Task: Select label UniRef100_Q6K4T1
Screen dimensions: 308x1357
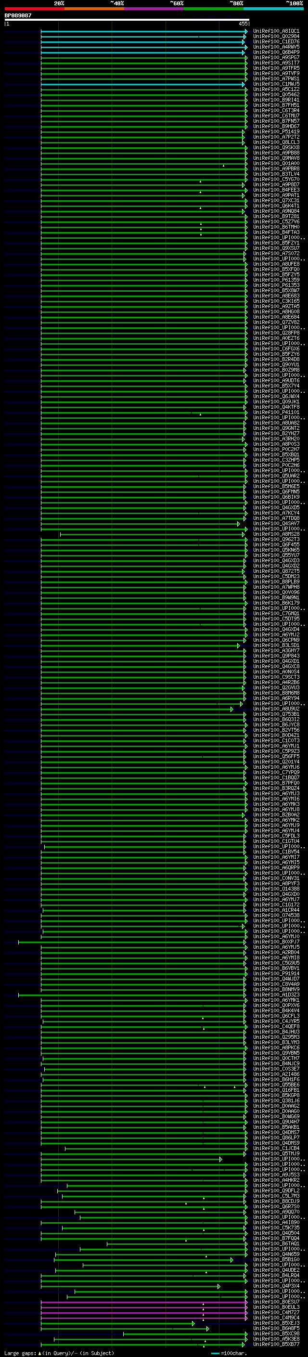Action: tap(276, 206)
